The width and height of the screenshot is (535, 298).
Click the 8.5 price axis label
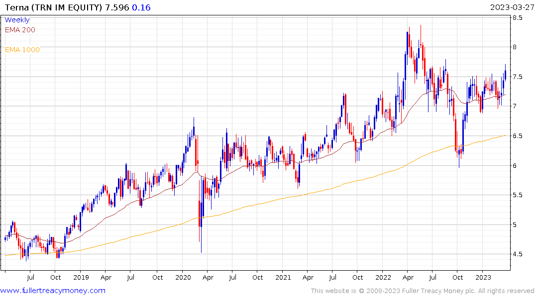[x=518, y=18]
